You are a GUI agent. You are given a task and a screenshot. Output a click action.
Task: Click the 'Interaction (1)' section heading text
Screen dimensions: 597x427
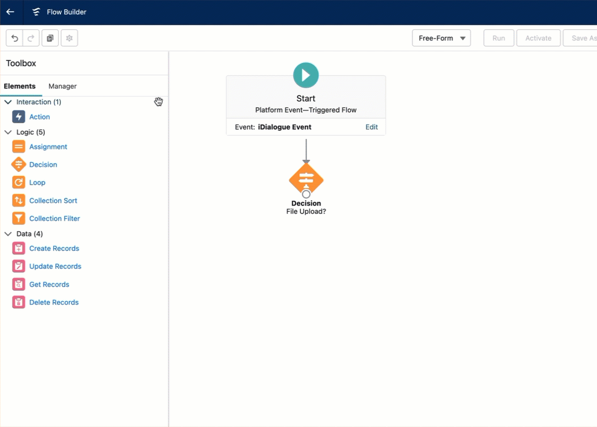tap(39, 102)
